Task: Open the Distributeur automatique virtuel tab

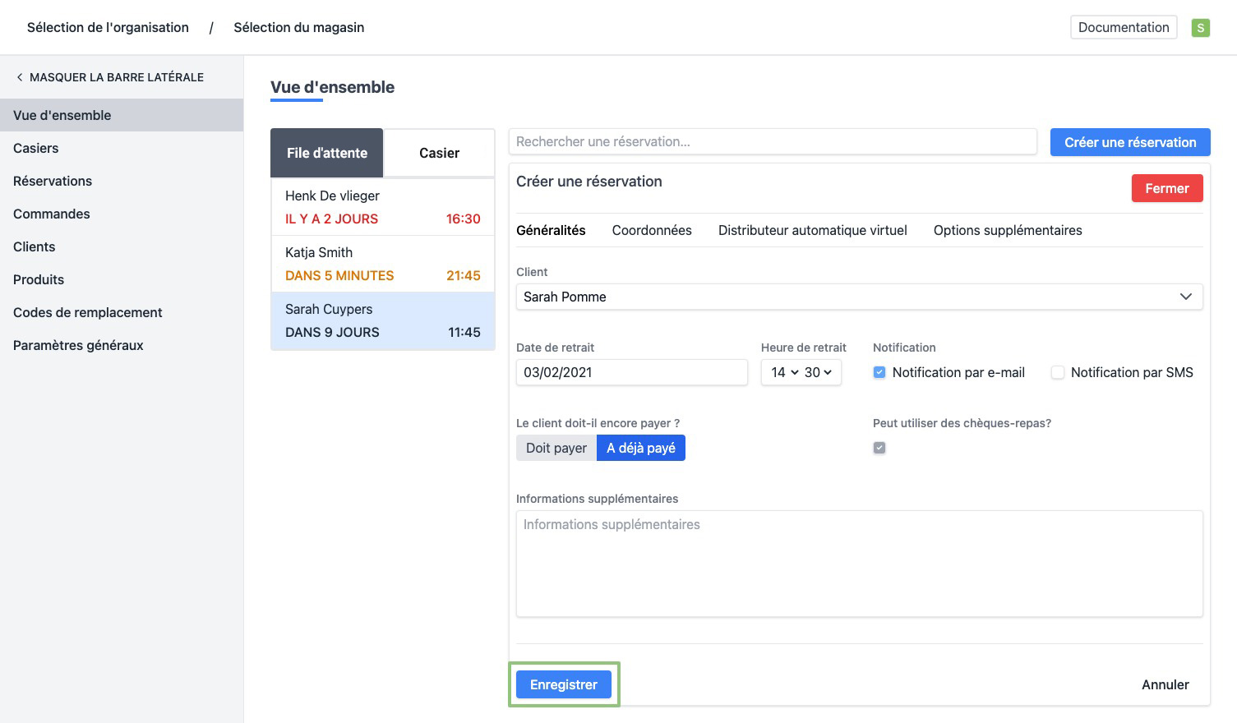Action: pyautogui.click(x=812, y=230)
